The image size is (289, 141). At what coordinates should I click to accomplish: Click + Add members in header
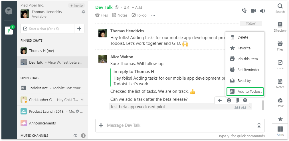[137, 7]
